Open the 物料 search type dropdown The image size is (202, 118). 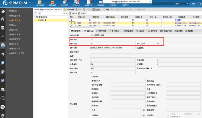pyautogui.click(x=187, y=4)
